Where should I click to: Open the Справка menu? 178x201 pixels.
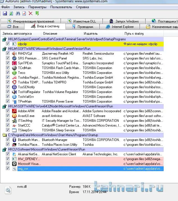pyautogui.click(x=82, y=7)
